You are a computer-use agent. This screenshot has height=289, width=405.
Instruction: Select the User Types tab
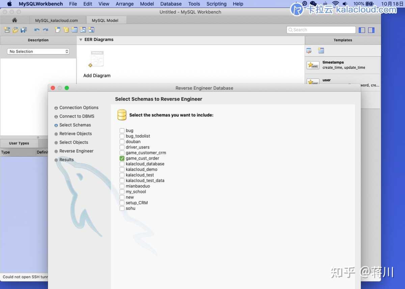[19, 143]
